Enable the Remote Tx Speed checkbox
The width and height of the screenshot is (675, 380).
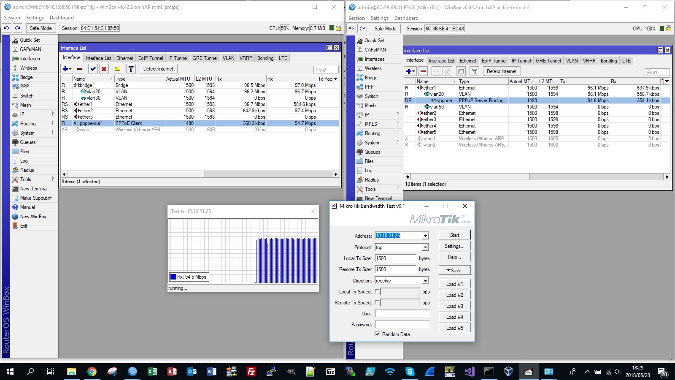tap(377, 303)
